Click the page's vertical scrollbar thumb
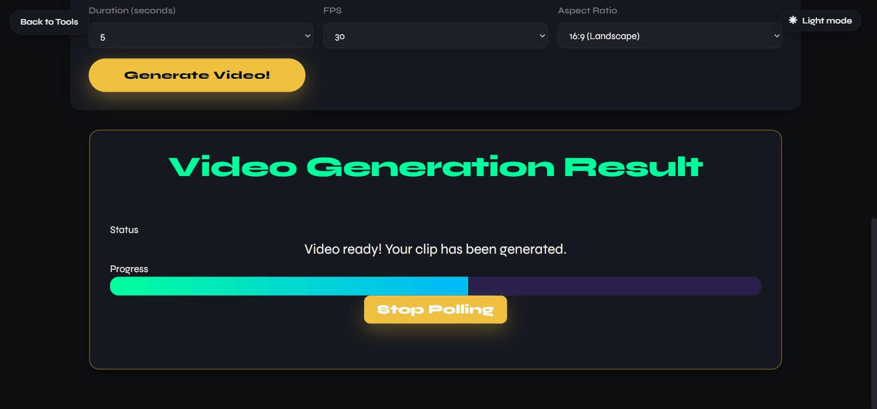The height and width of the screenshot is (409, 877). point(874,313)
